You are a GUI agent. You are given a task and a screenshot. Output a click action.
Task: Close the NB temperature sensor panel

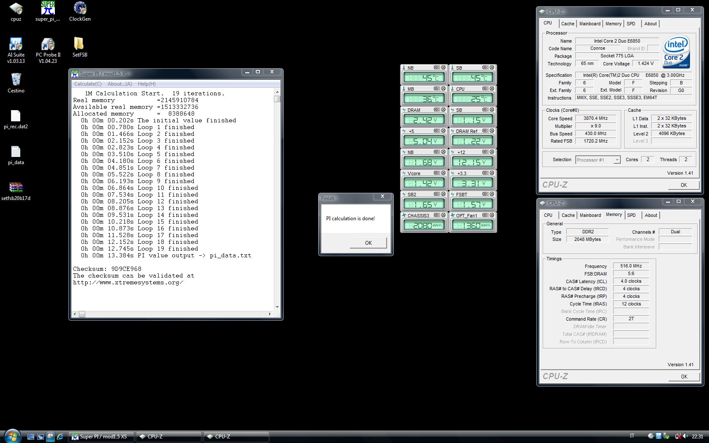click(443, 68)
